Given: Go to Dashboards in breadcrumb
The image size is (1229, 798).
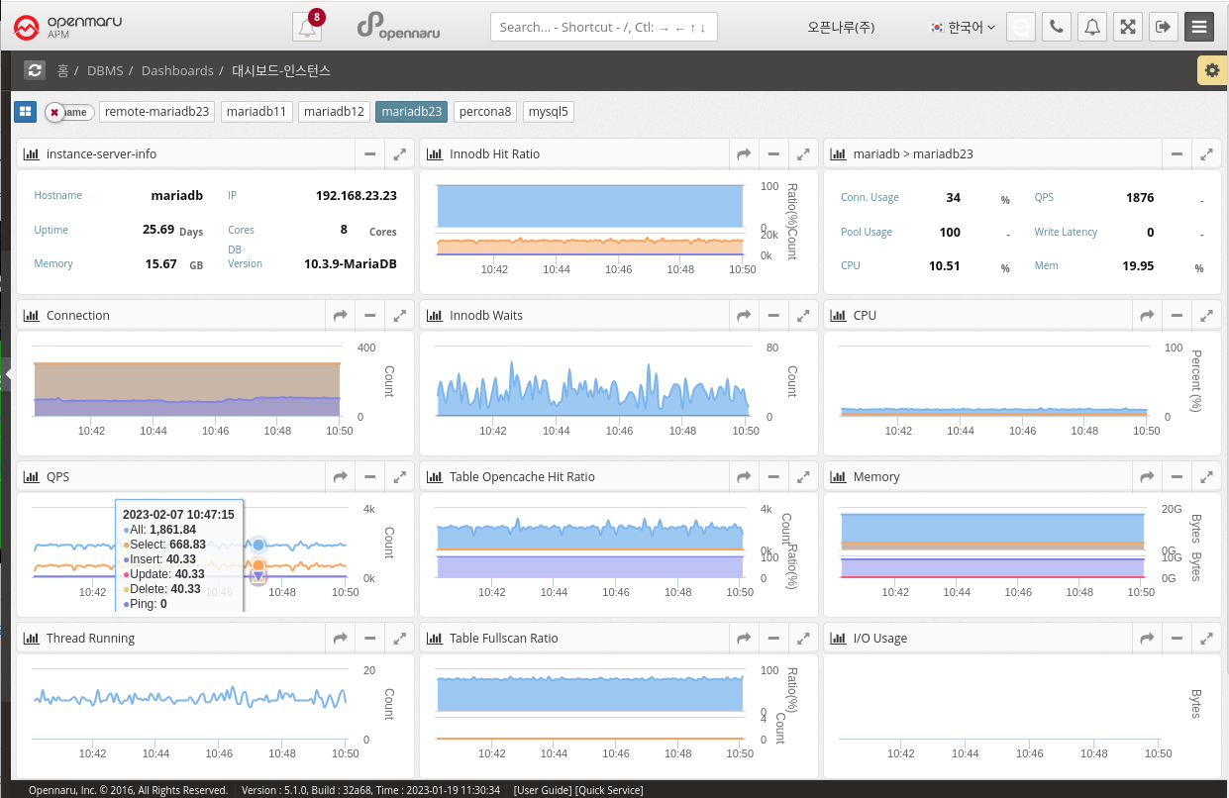Looking at the screenshot, I should [177, 70].
